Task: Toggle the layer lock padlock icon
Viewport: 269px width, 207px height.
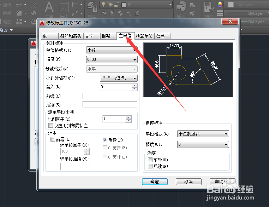Action: coord(116,5)
